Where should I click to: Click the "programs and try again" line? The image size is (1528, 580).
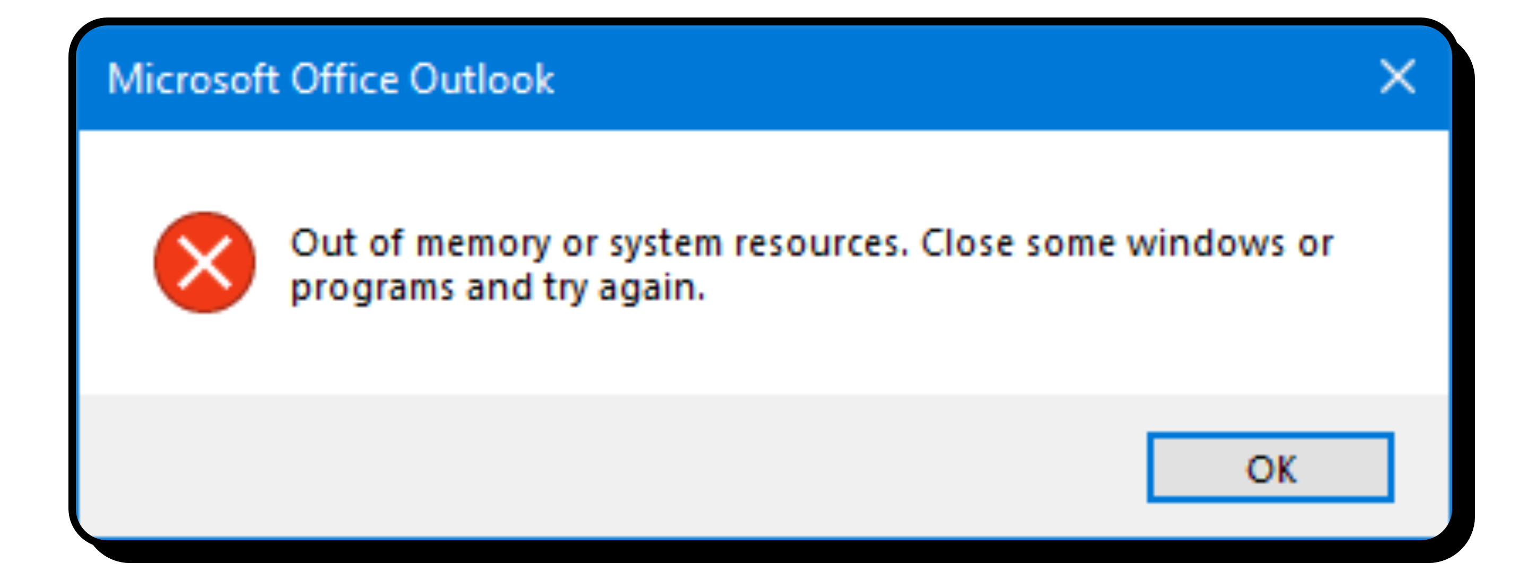click(x=497, y=288)
